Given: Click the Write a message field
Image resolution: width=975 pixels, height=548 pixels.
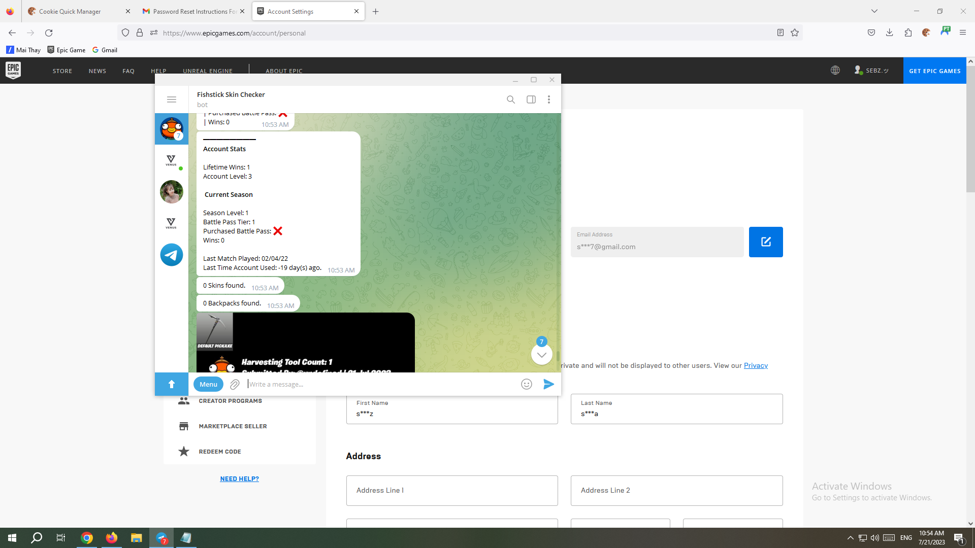Looking at the screenshot, I should coord(381,384).
